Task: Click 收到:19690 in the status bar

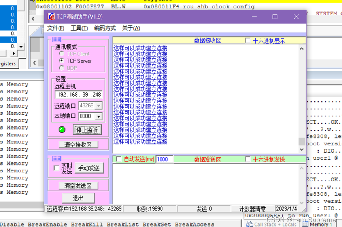Action: coord(149,209)
